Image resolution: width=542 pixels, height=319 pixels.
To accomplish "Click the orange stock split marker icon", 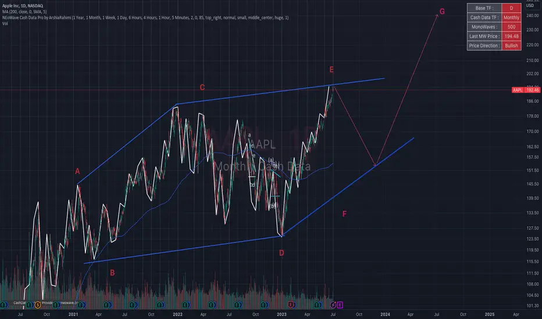I will pyautogui.click(x=38, y=305).
